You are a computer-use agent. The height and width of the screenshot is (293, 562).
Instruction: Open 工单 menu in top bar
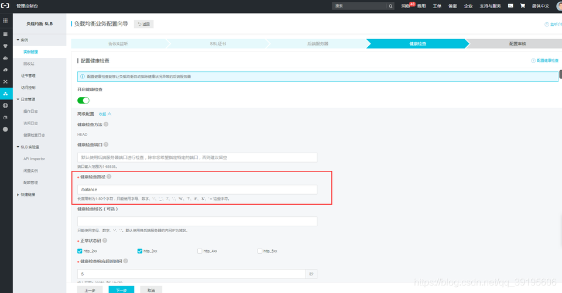click(x=437, y=6)
